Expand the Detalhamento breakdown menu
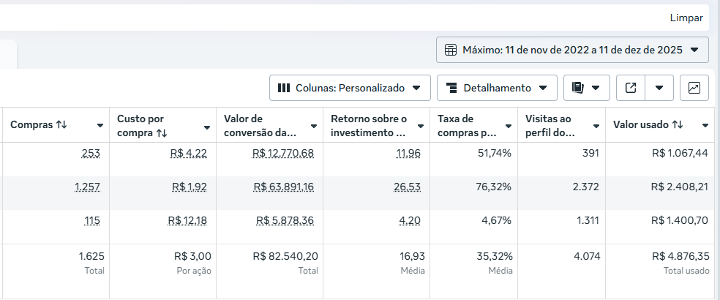Screen dimensions: 720x300 coord(497,88)
